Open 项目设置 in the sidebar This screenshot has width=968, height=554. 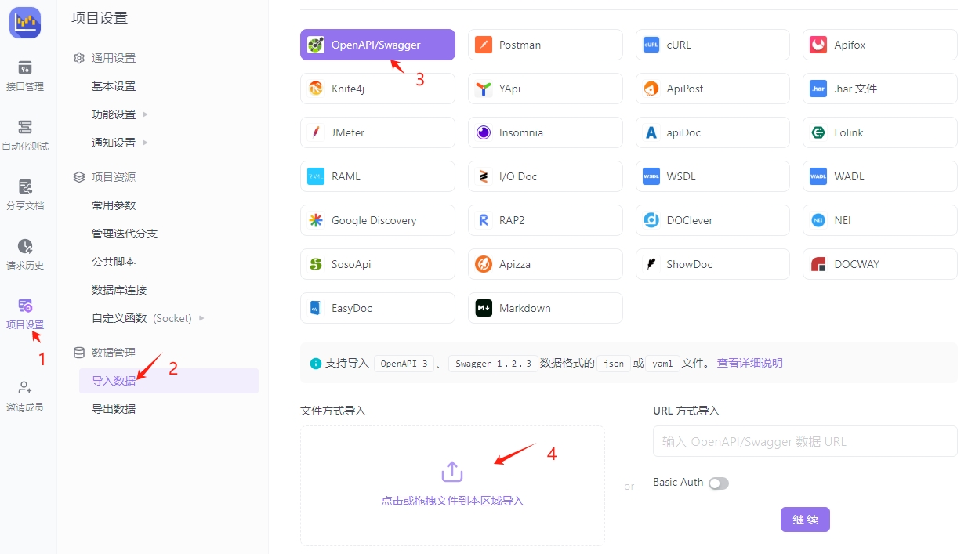click(25, 313)
